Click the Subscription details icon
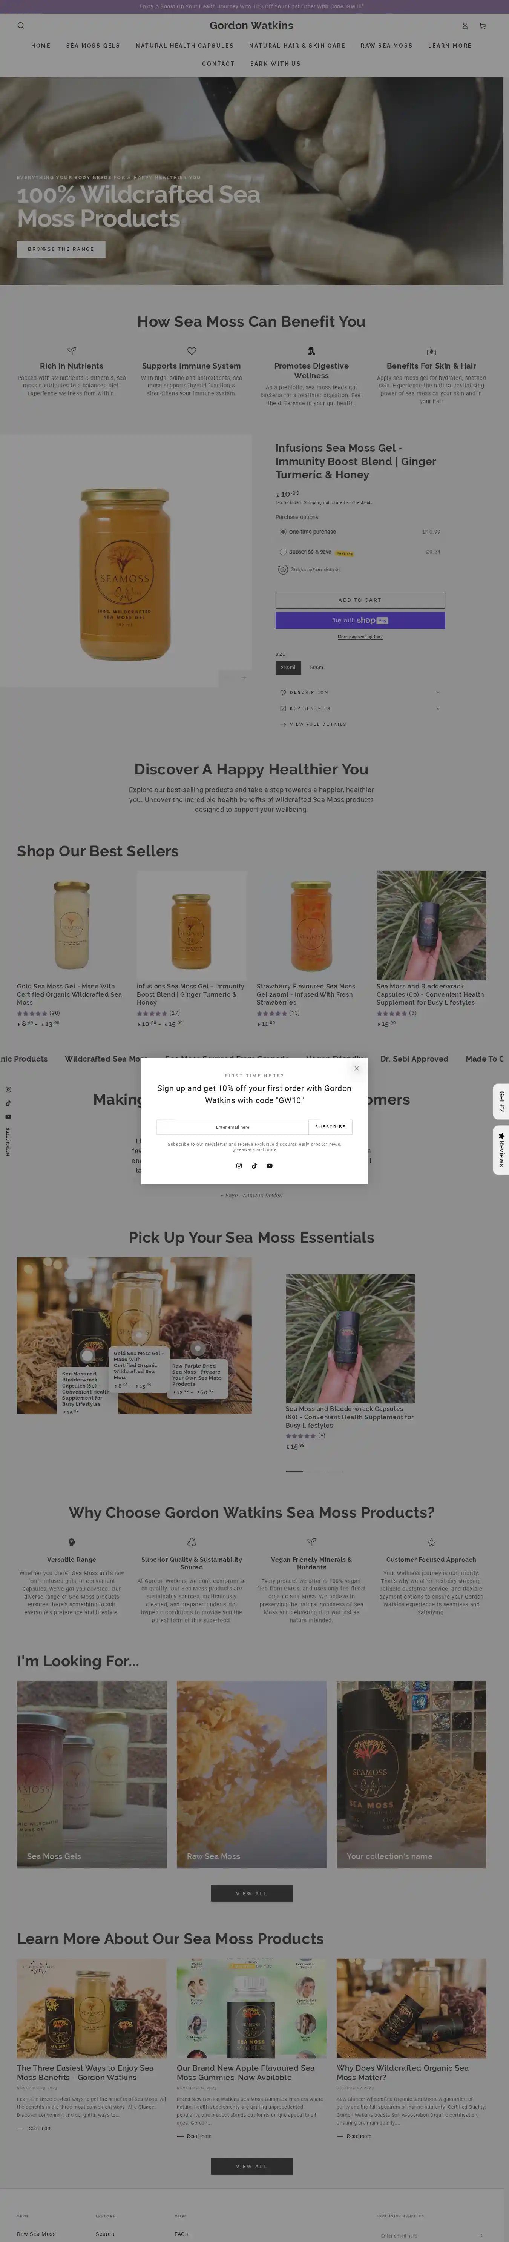This screenshot has width=509, height=2242. [x=283, y=569]
